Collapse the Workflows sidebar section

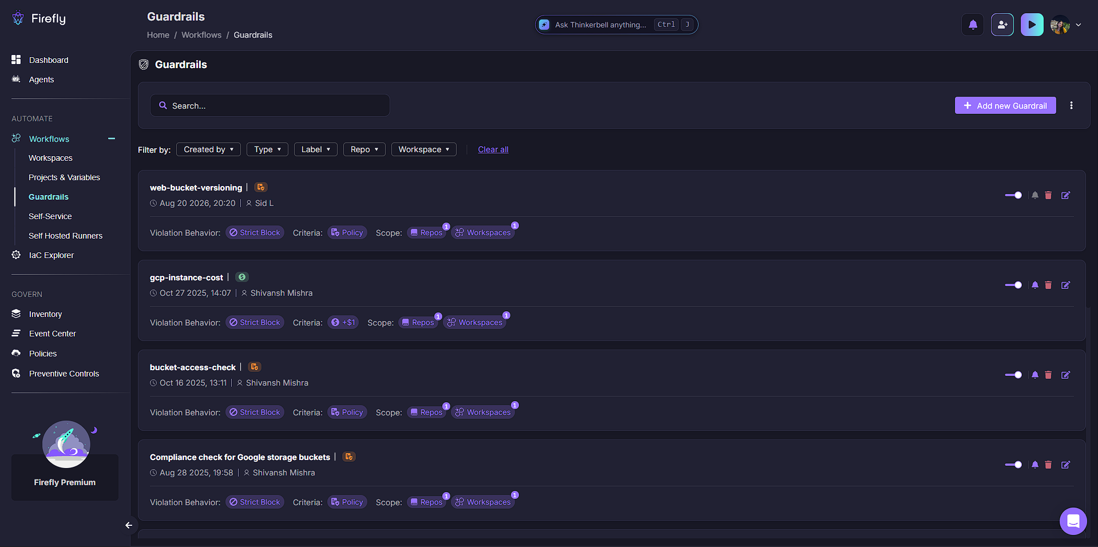click(x=112, y=138)
